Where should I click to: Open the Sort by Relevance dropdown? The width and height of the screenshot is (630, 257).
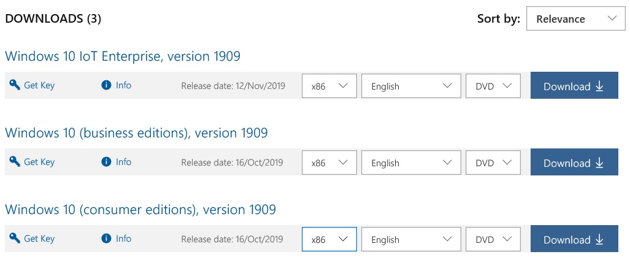pyautogui.click(x=576, y=19)
